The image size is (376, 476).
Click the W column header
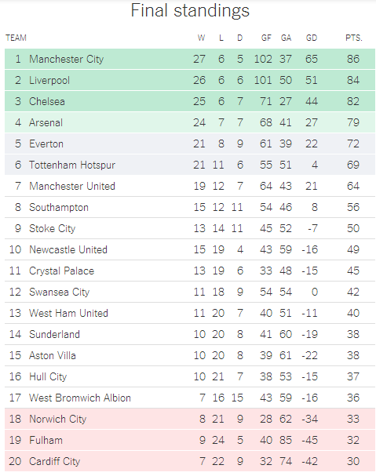coord(201,38)
